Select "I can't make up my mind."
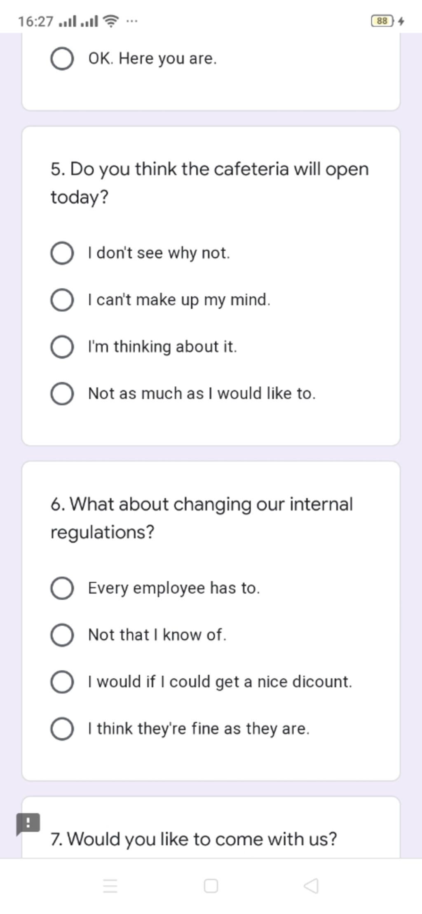The height and width of the screenshot is (914, 422). [62, 300]
